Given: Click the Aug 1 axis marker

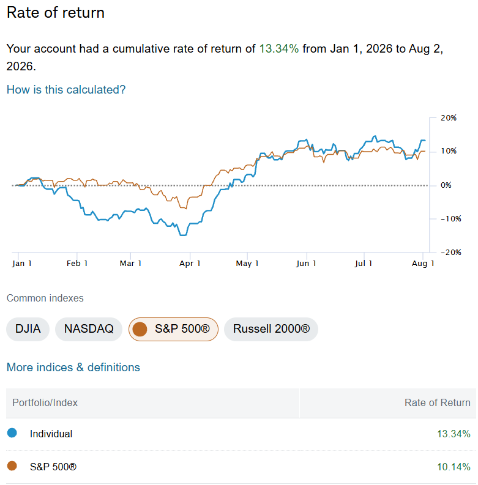Looking at the screenshot, I should [422, 263].
